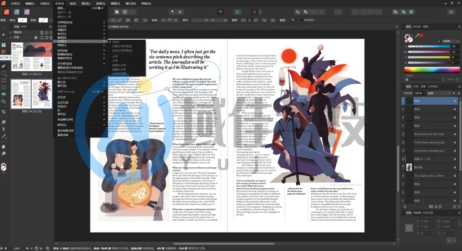Open the 视图[V] menu
Screen dimensions: 462x251
(115, 3)
